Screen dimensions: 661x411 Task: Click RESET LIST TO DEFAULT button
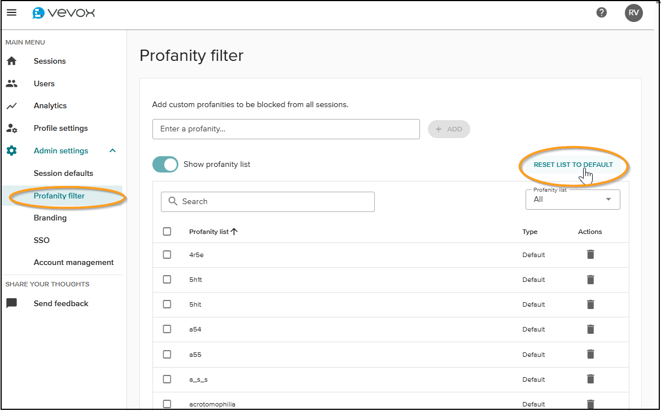[x=574, y=165]
